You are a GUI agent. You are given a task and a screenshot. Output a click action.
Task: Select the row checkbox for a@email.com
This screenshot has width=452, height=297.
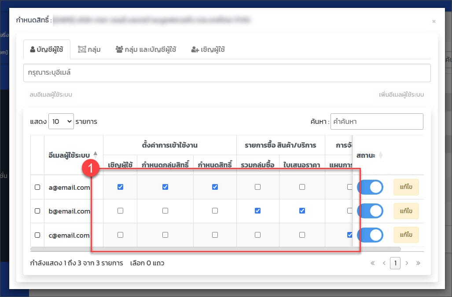point(37,187)
